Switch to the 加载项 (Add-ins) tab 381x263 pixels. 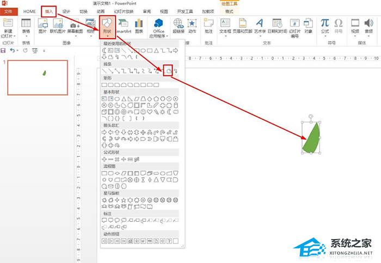point(208,11)
